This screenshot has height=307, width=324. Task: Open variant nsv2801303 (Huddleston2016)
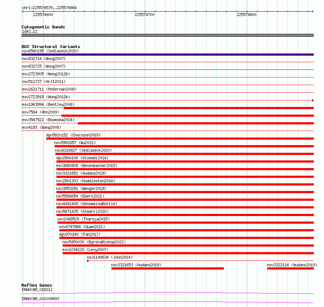(86, 181)
